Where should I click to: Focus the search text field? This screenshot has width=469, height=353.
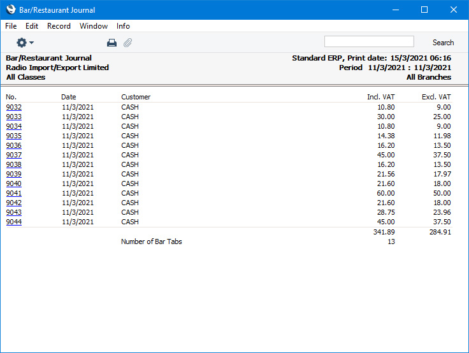[x=369, y=41]
